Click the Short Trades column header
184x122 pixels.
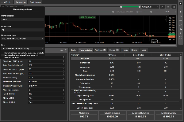point(165,55)
